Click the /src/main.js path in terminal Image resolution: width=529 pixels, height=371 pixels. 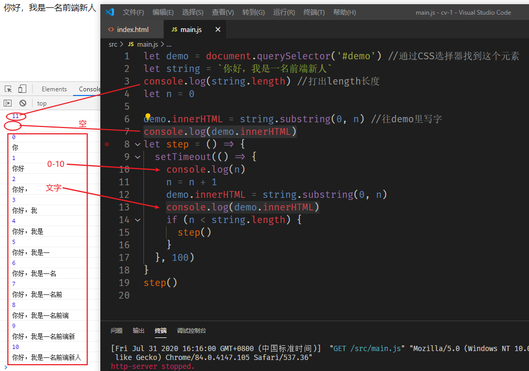(376, 348)
